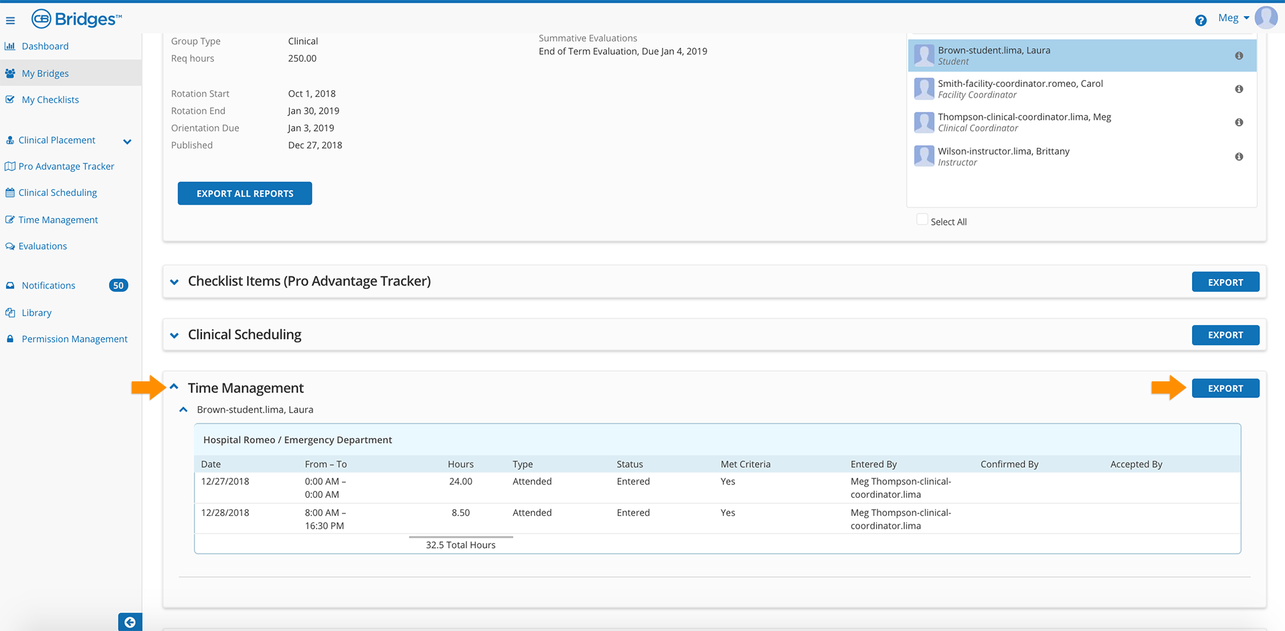Click the Permission Management lock icon
The width and height of the screenshot is (1285, 631).
[10, 339]
